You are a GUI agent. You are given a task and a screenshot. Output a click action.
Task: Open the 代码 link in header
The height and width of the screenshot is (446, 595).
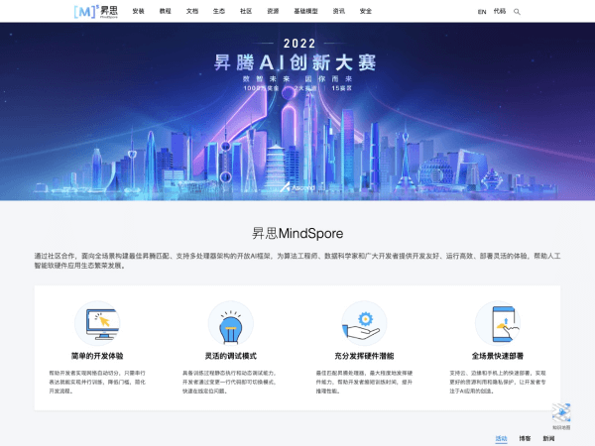[499, 12]
